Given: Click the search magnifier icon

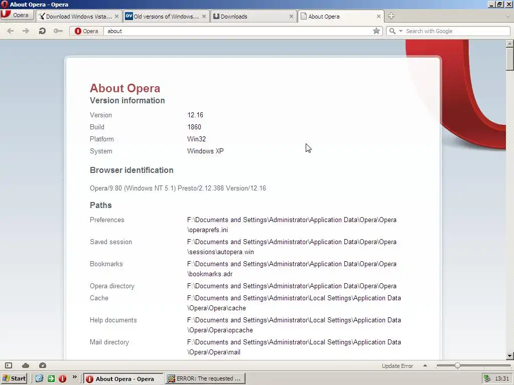Looking at the screenshot, I should (x=392, y=31).
